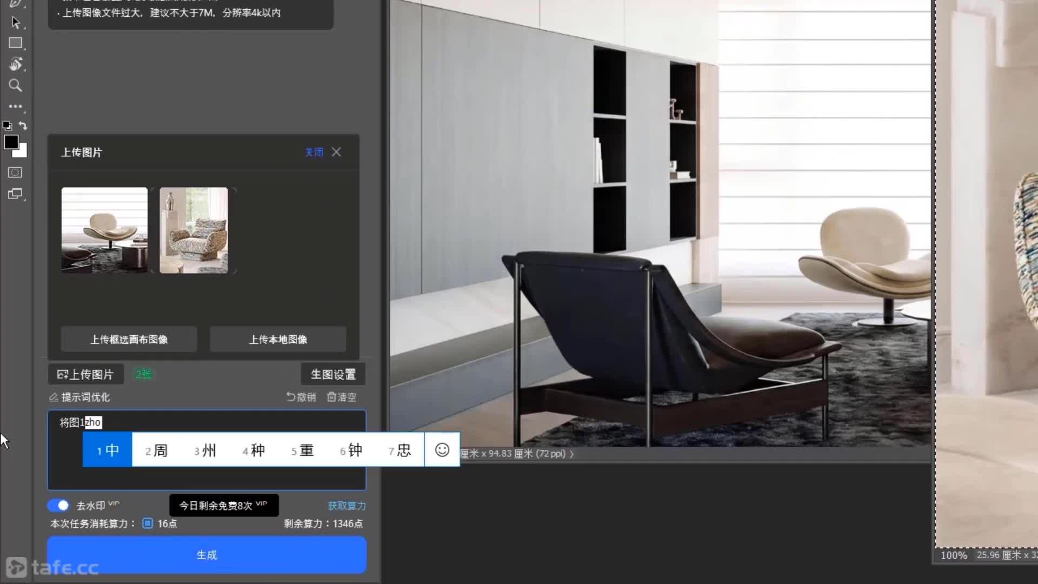Open the emoji panel in IME bar
This screenshot has height=584, width=1038.
tap(442, 450)
